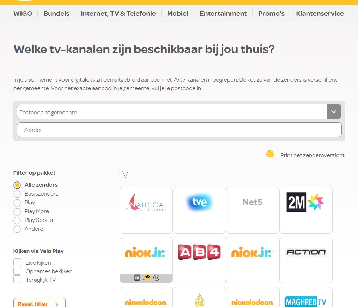Click Print het zenderoverzicht link

[x=313, y=155]
